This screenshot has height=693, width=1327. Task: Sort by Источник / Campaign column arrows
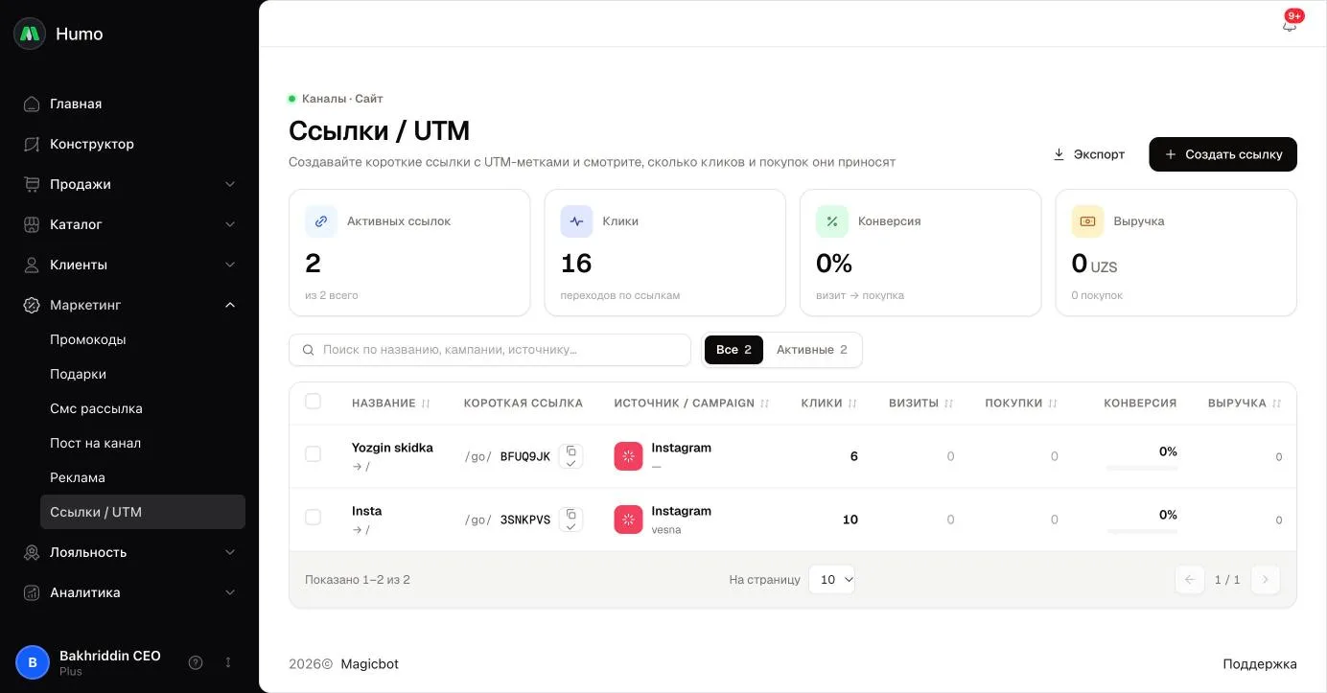(x=765, y=404)
